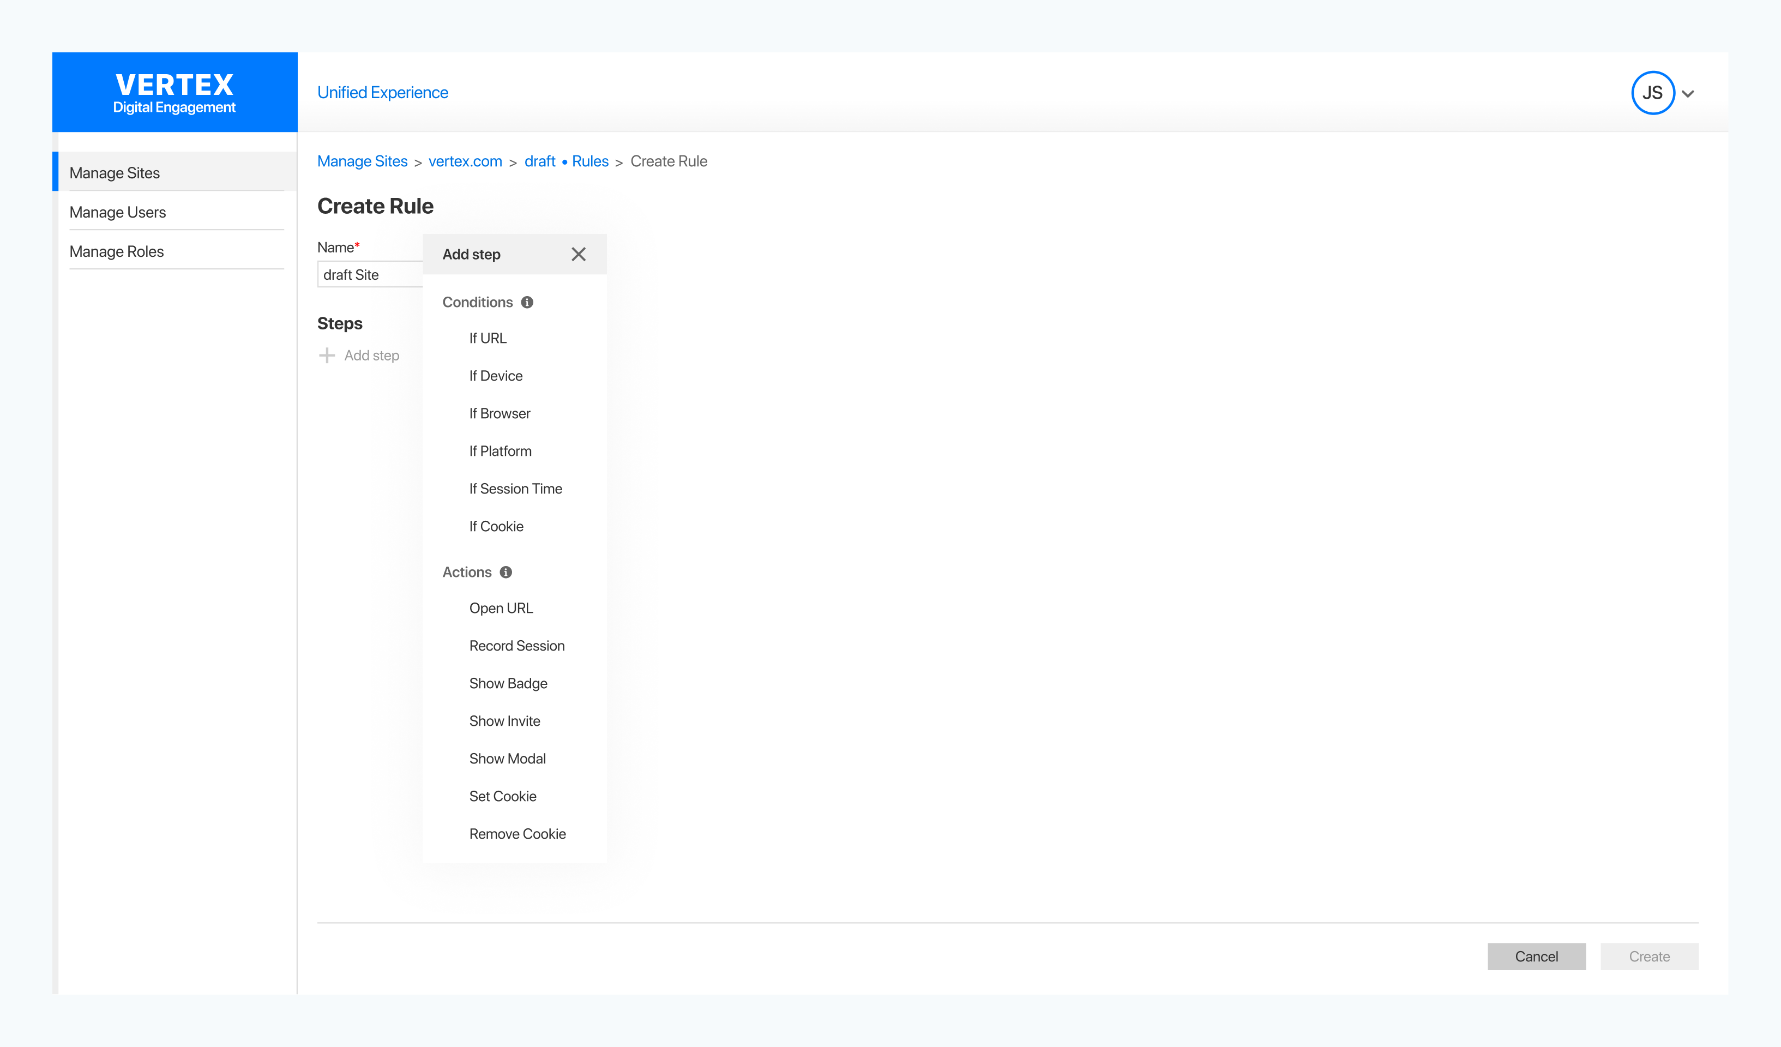Screen dimensions: 1781x1047
Task: Open the Rules breadcrumb link
Action: (589, 162)
